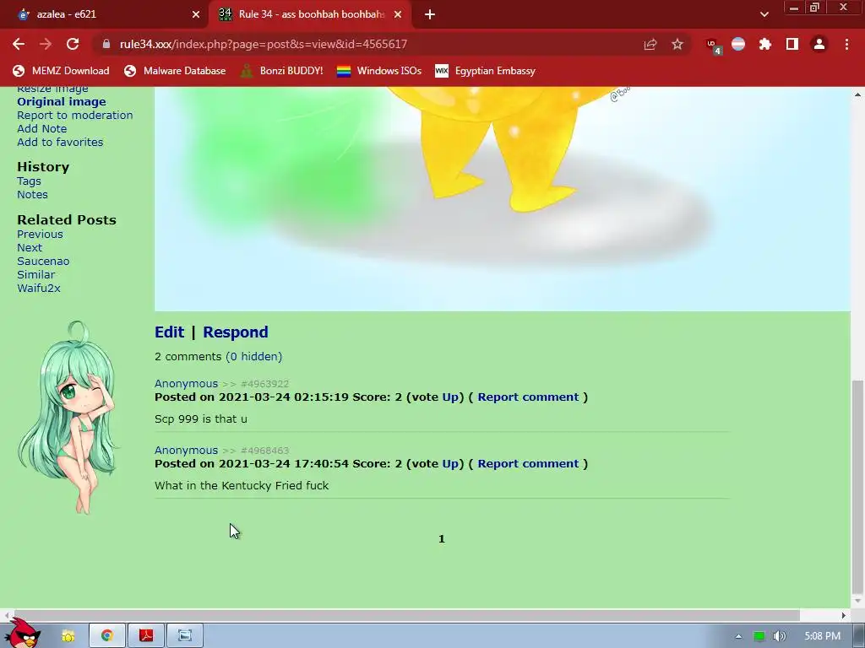Close the Rule 34 tab
The width and height of the screenshot is (865, 648).
point(398,14)
